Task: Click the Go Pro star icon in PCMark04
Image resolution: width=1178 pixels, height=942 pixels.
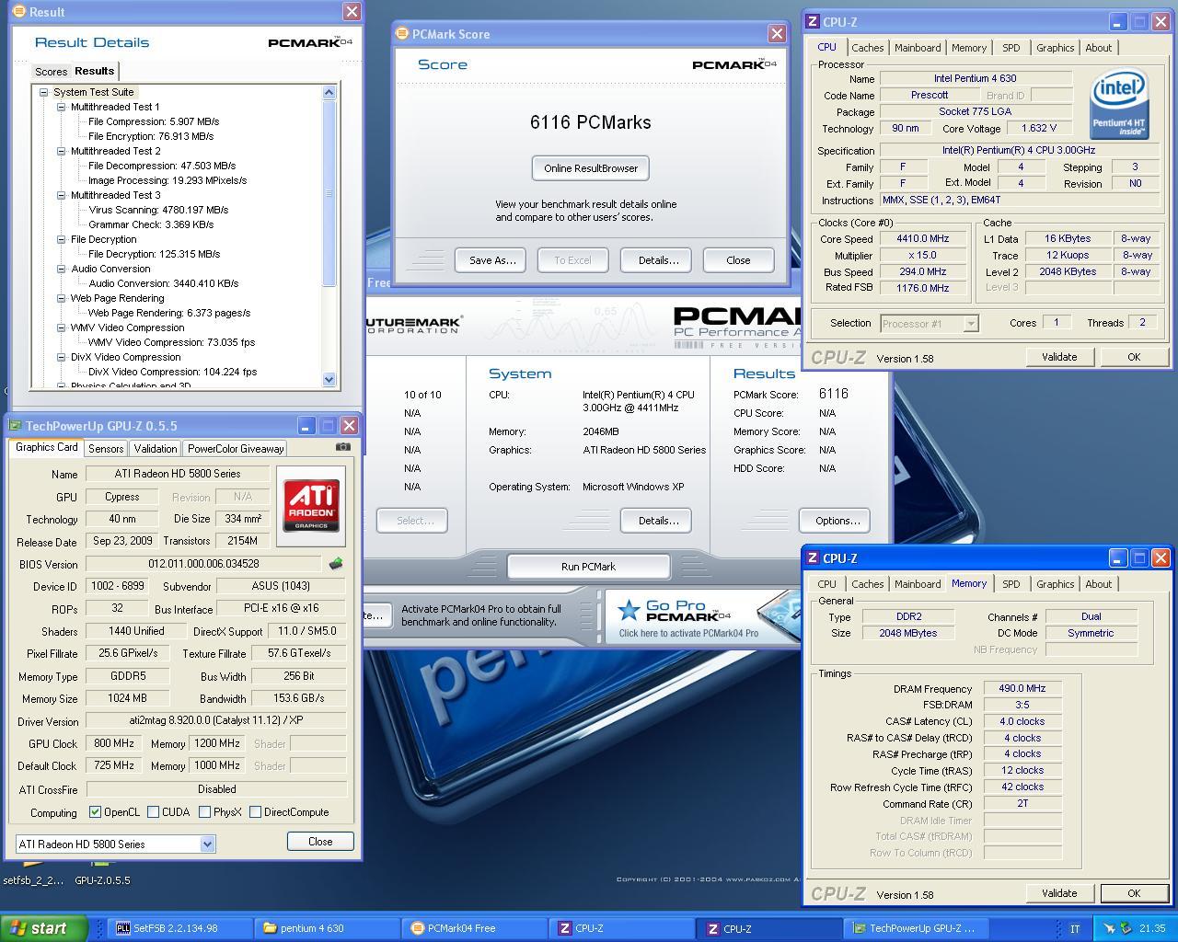Action: [x=629, y=609]
